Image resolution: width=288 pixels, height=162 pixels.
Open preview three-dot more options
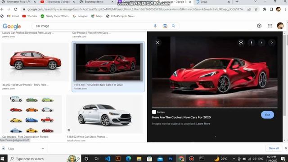tap(251, 43)
